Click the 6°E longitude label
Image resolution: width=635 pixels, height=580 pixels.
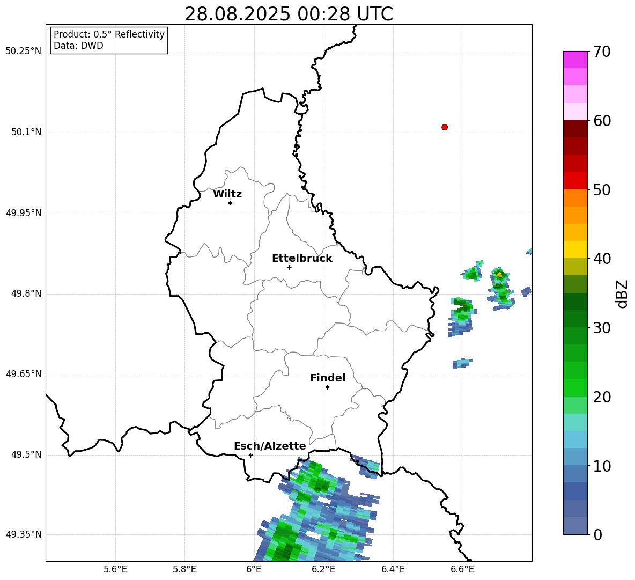254,569
